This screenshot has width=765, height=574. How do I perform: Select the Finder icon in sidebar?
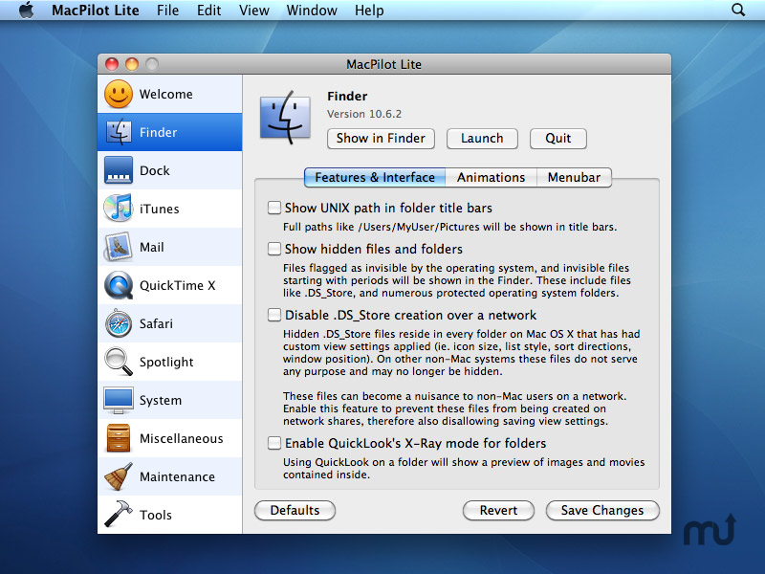[118, 132]
